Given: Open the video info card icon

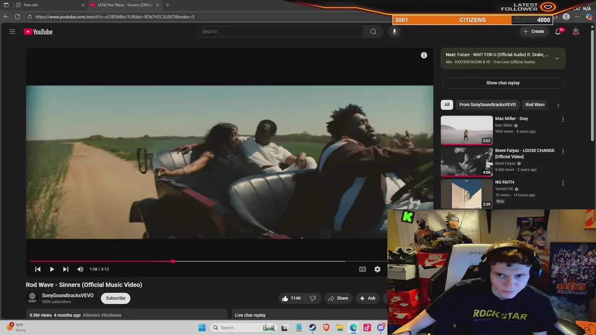Looking at the screenshot, I should coord(424,55).
